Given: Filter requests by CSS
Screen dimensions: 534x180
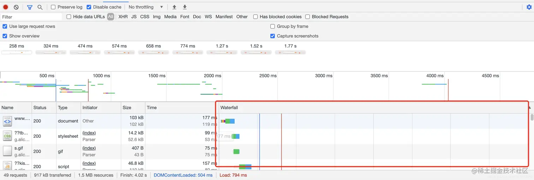Looking at the screenshot, I should [145, 17].
